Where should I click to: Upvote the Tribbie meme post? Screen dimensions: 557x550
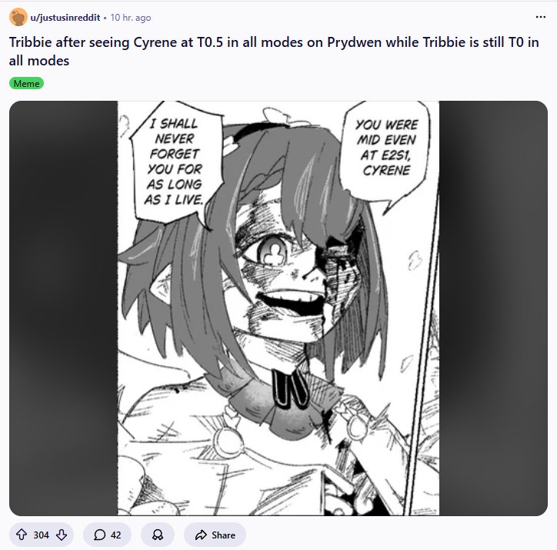22,535
